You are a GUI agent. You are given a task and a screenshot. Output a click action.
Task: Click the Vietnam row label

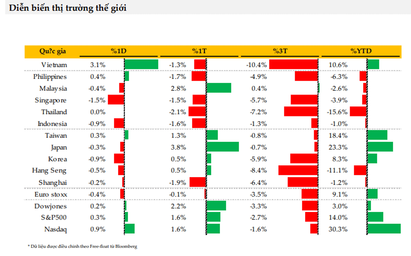(54, 65)
